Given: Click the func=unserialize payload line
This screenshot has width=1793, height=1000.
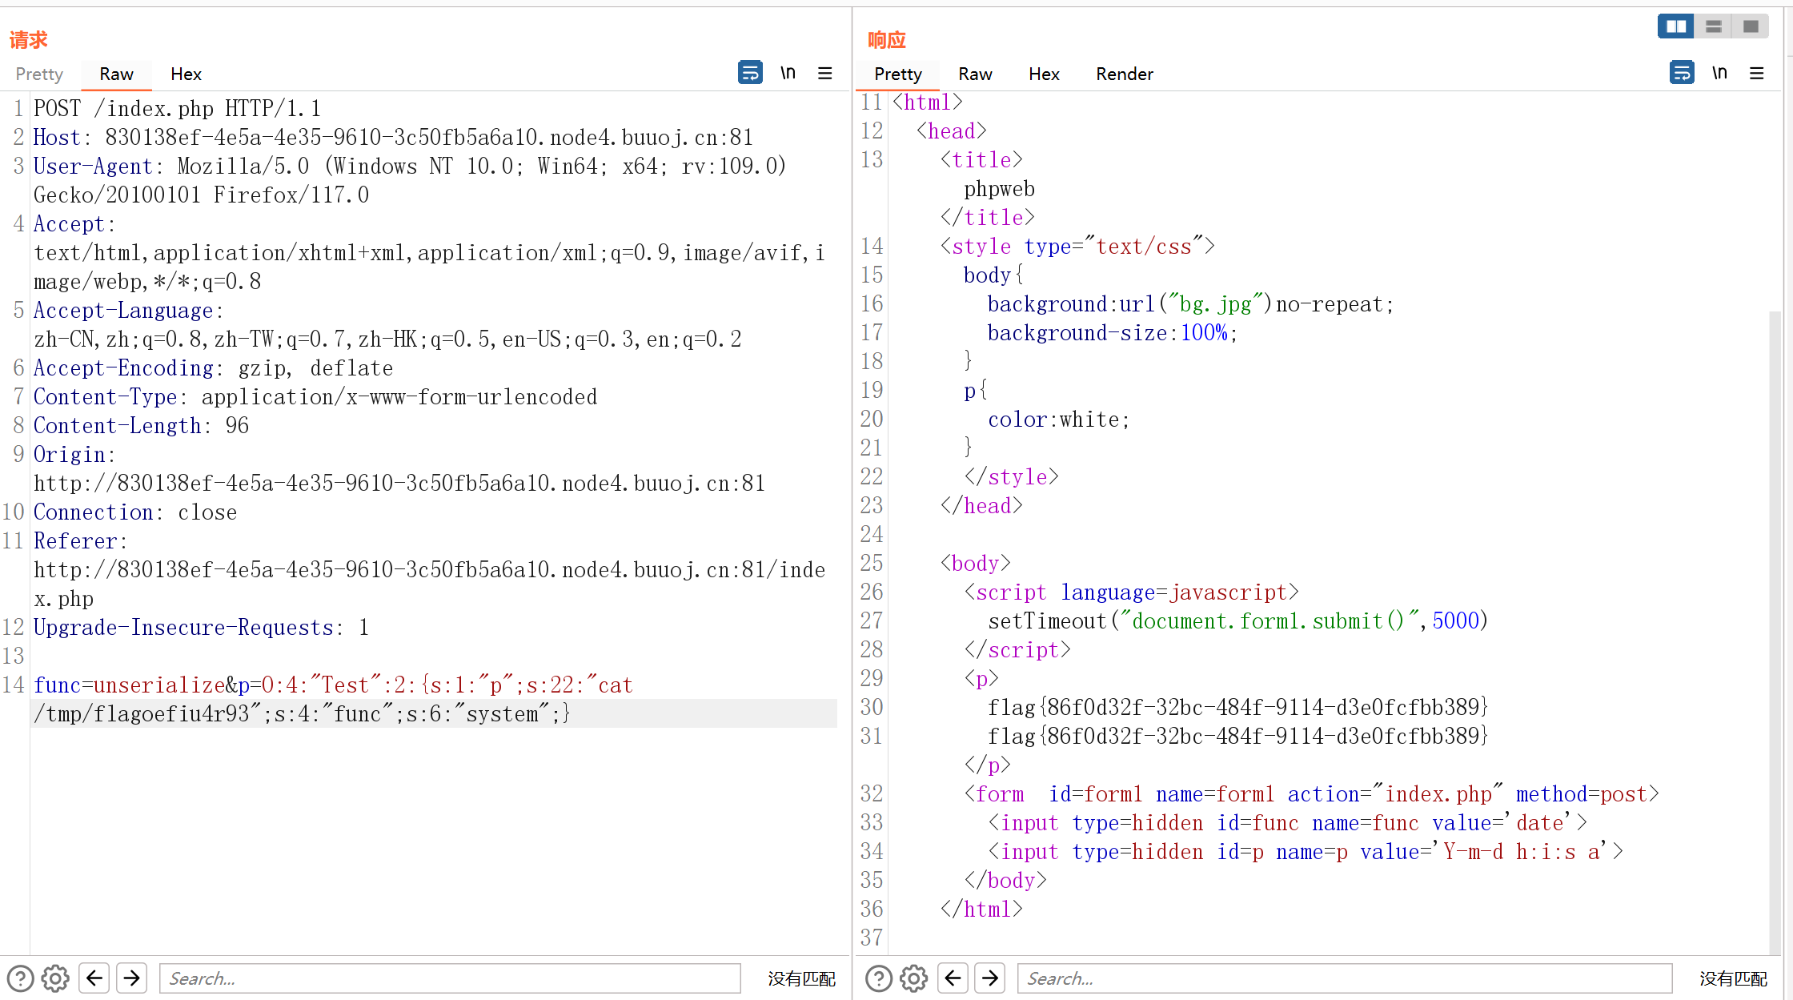Looking at the screenshot, I should 333,685.
